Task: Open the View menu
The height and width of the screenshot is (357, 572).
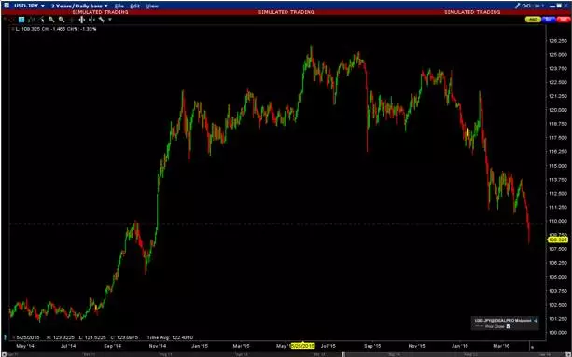Action: tap(152, 7)
